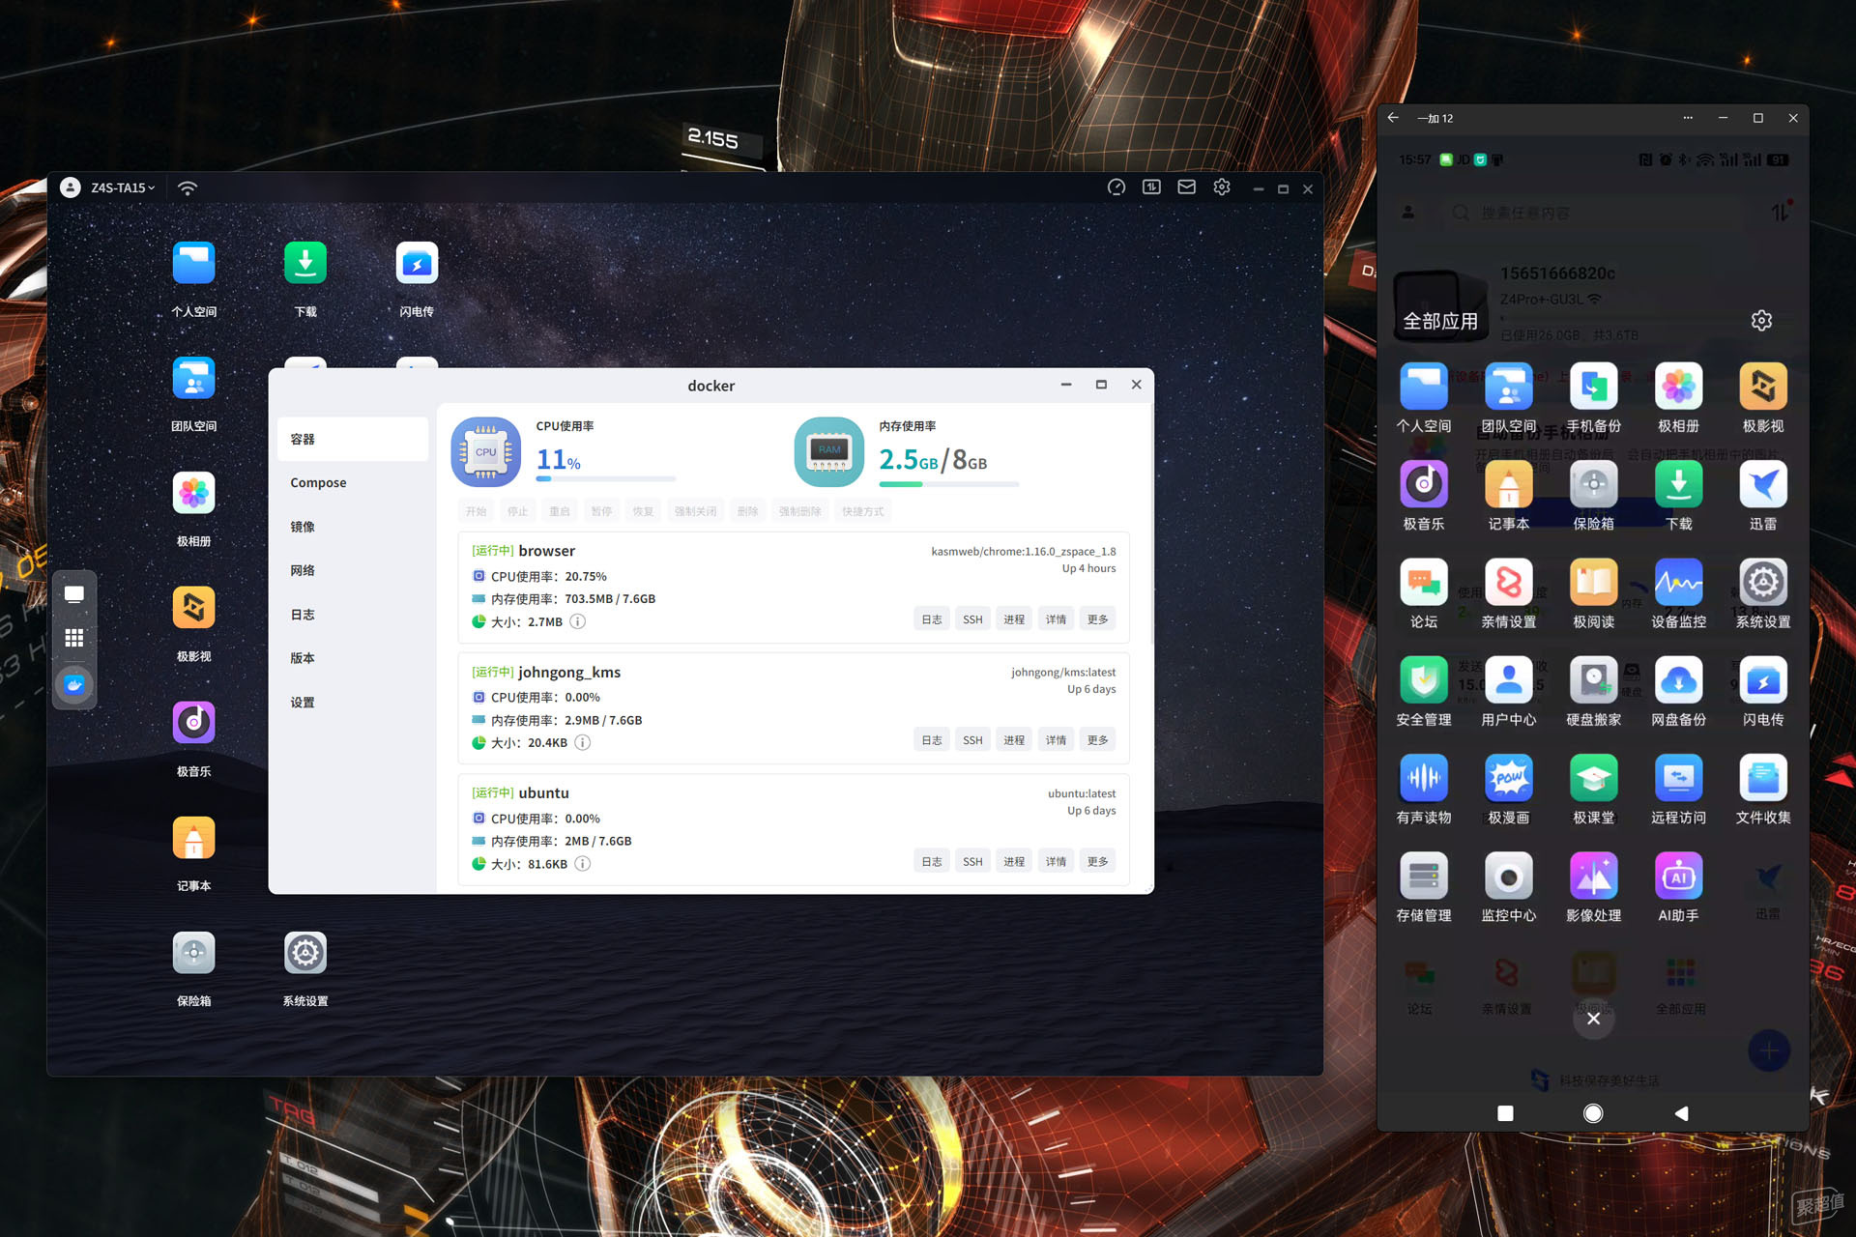The image size is (1856, 1237).
Task: Click SSH button for johngong_kms container
Action: (972, 740)
